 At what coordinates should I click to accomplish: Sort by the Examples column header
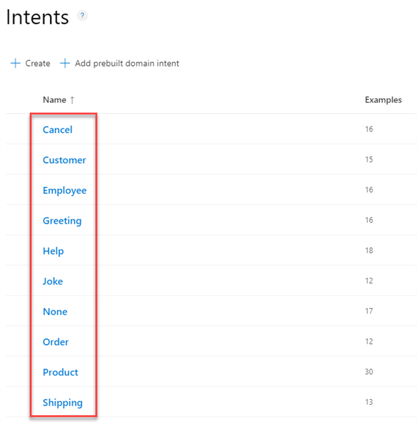click(383, 100)
